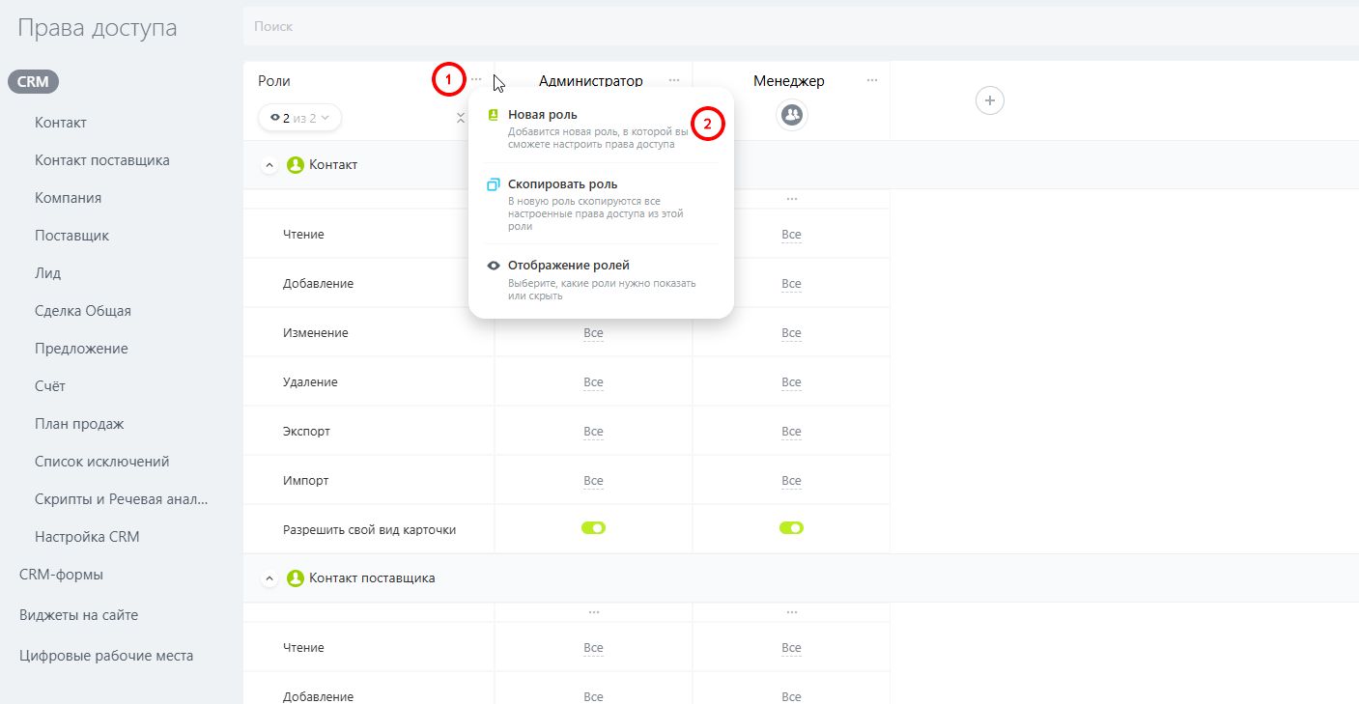Click three-dots under Администратор in Контакт поставщика
The image size is (1359, 704).
[x=593, y=612]
